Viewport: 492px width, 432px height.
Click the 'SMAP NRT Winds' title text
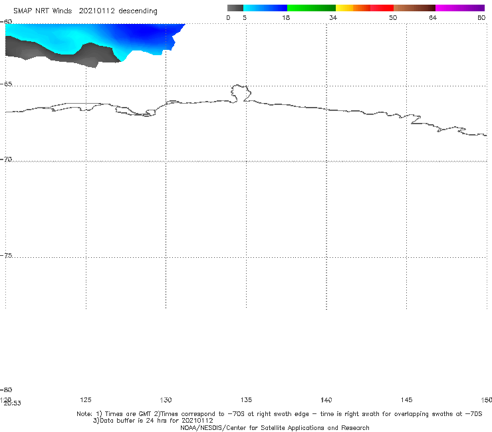(43, 11)
